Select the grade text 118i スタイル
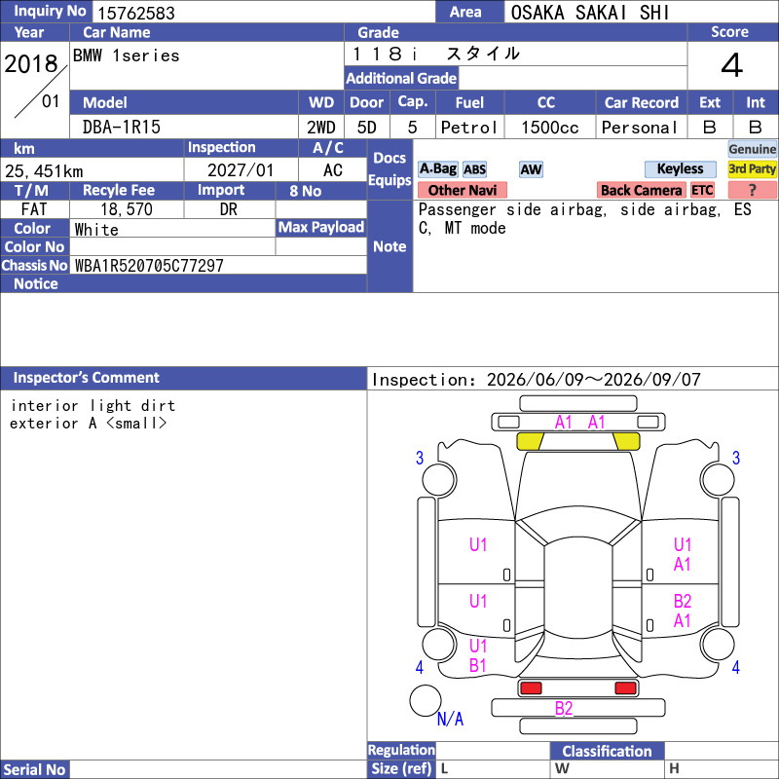779x779 pixels. tap(436, 54)
